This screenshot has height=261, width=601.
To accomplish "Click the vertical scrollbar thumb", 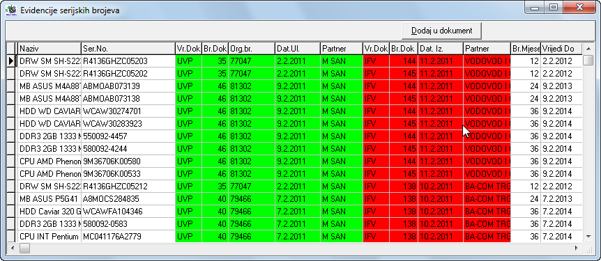I will [x=588, y=61].
